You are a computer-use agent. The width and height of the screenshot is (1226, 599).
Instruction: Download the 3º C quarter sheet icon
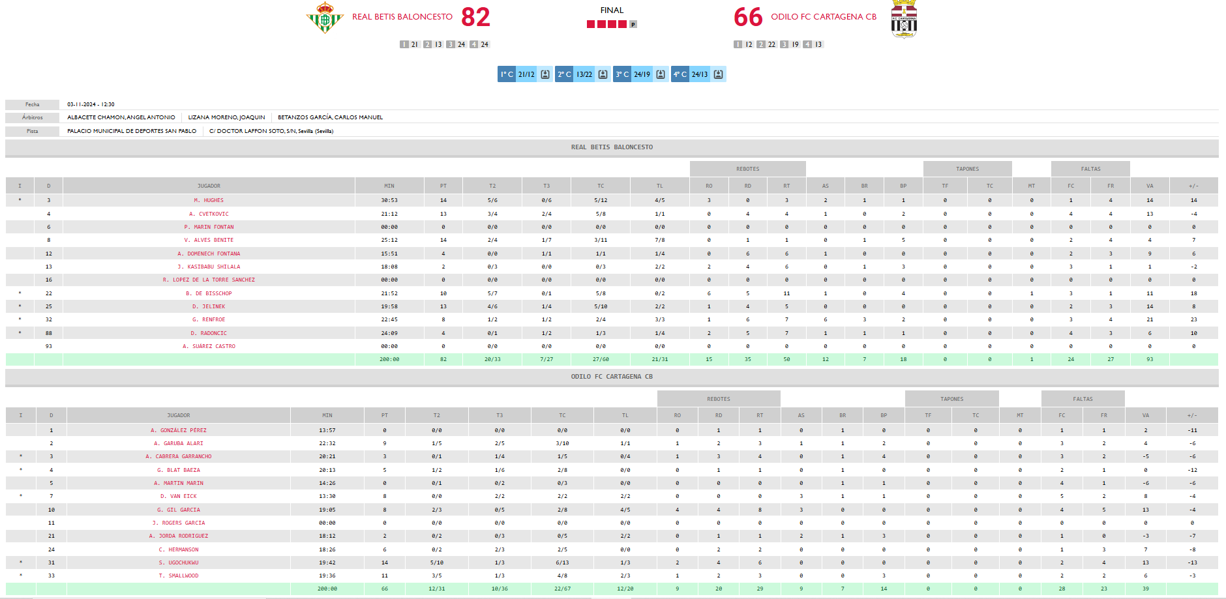pos(661,74)
